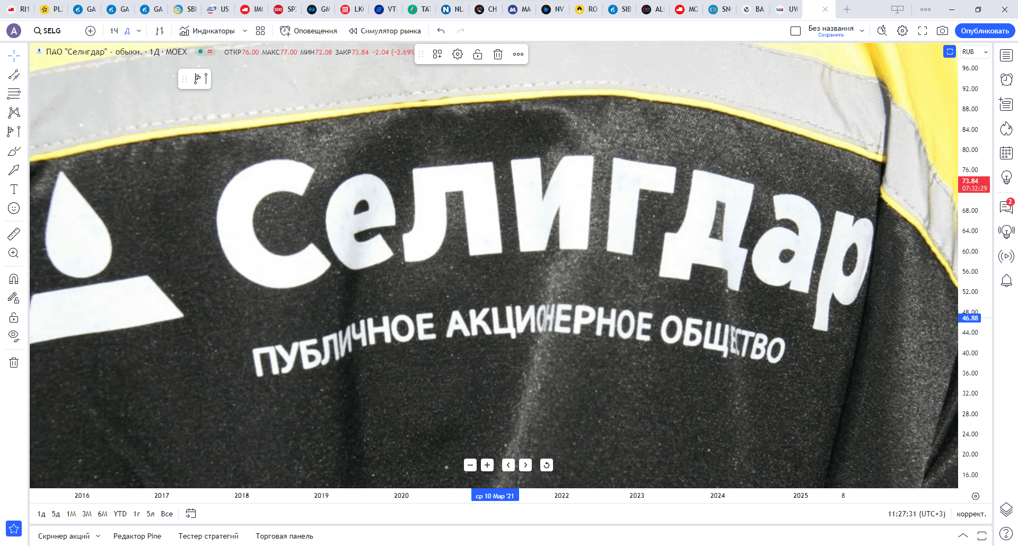Create an alert via Оповещения
Viewport: 1018px width, 546px height.
(x=309, y=31)
